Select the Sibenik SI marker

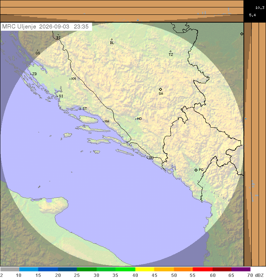tap(57, 96)
